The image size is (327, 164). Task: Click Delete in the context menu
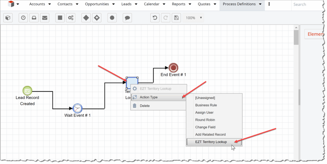click(144, 106)
